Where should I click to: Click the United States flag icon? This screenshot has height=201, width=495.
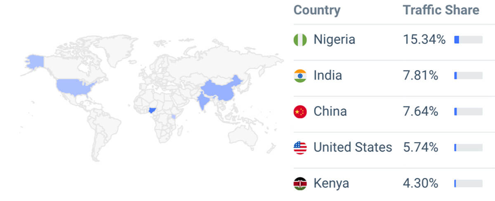[x=300, y=147]
